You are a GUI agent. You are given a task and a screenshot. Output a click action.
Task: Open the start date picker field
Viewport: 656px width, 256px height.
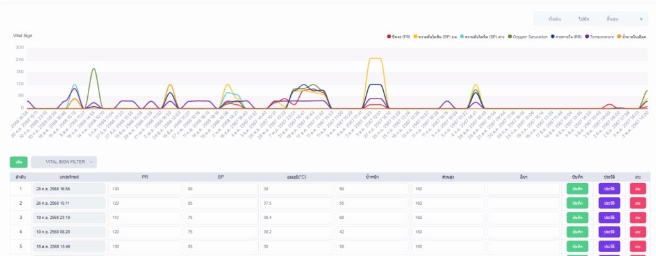550,20
